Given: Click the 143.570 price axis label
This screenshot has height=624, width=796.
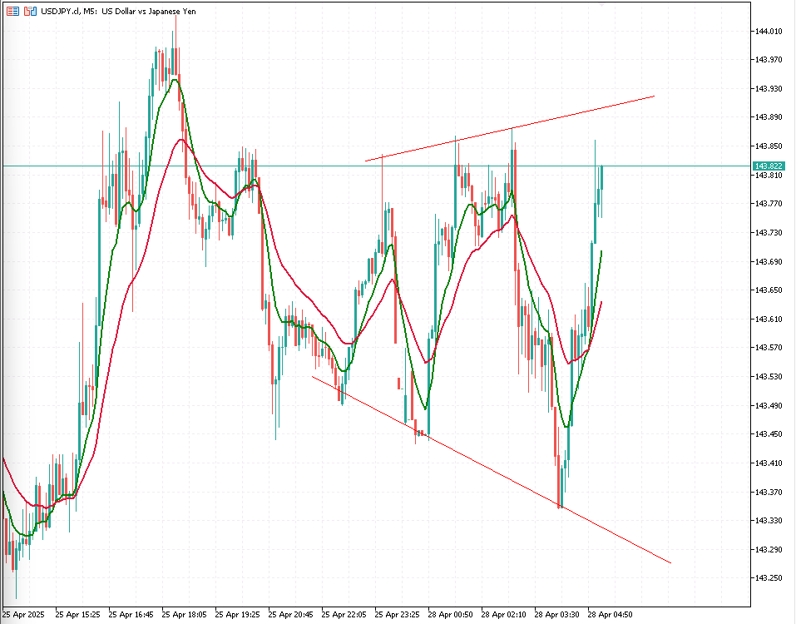Looking at the screenshot, I should click(769, 347).
